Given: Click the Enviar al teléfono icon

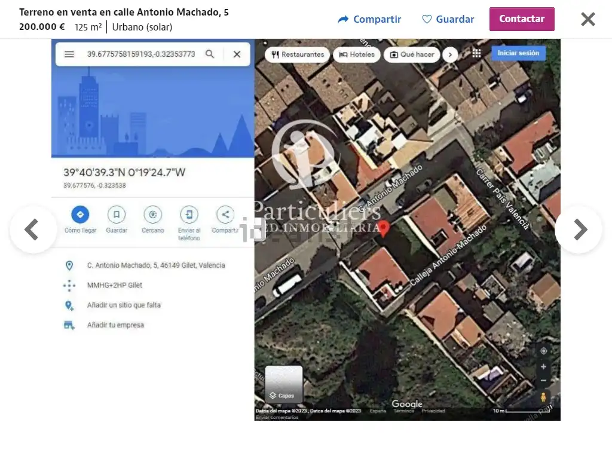Looking at the screenshot, I should tap(189, 215).
